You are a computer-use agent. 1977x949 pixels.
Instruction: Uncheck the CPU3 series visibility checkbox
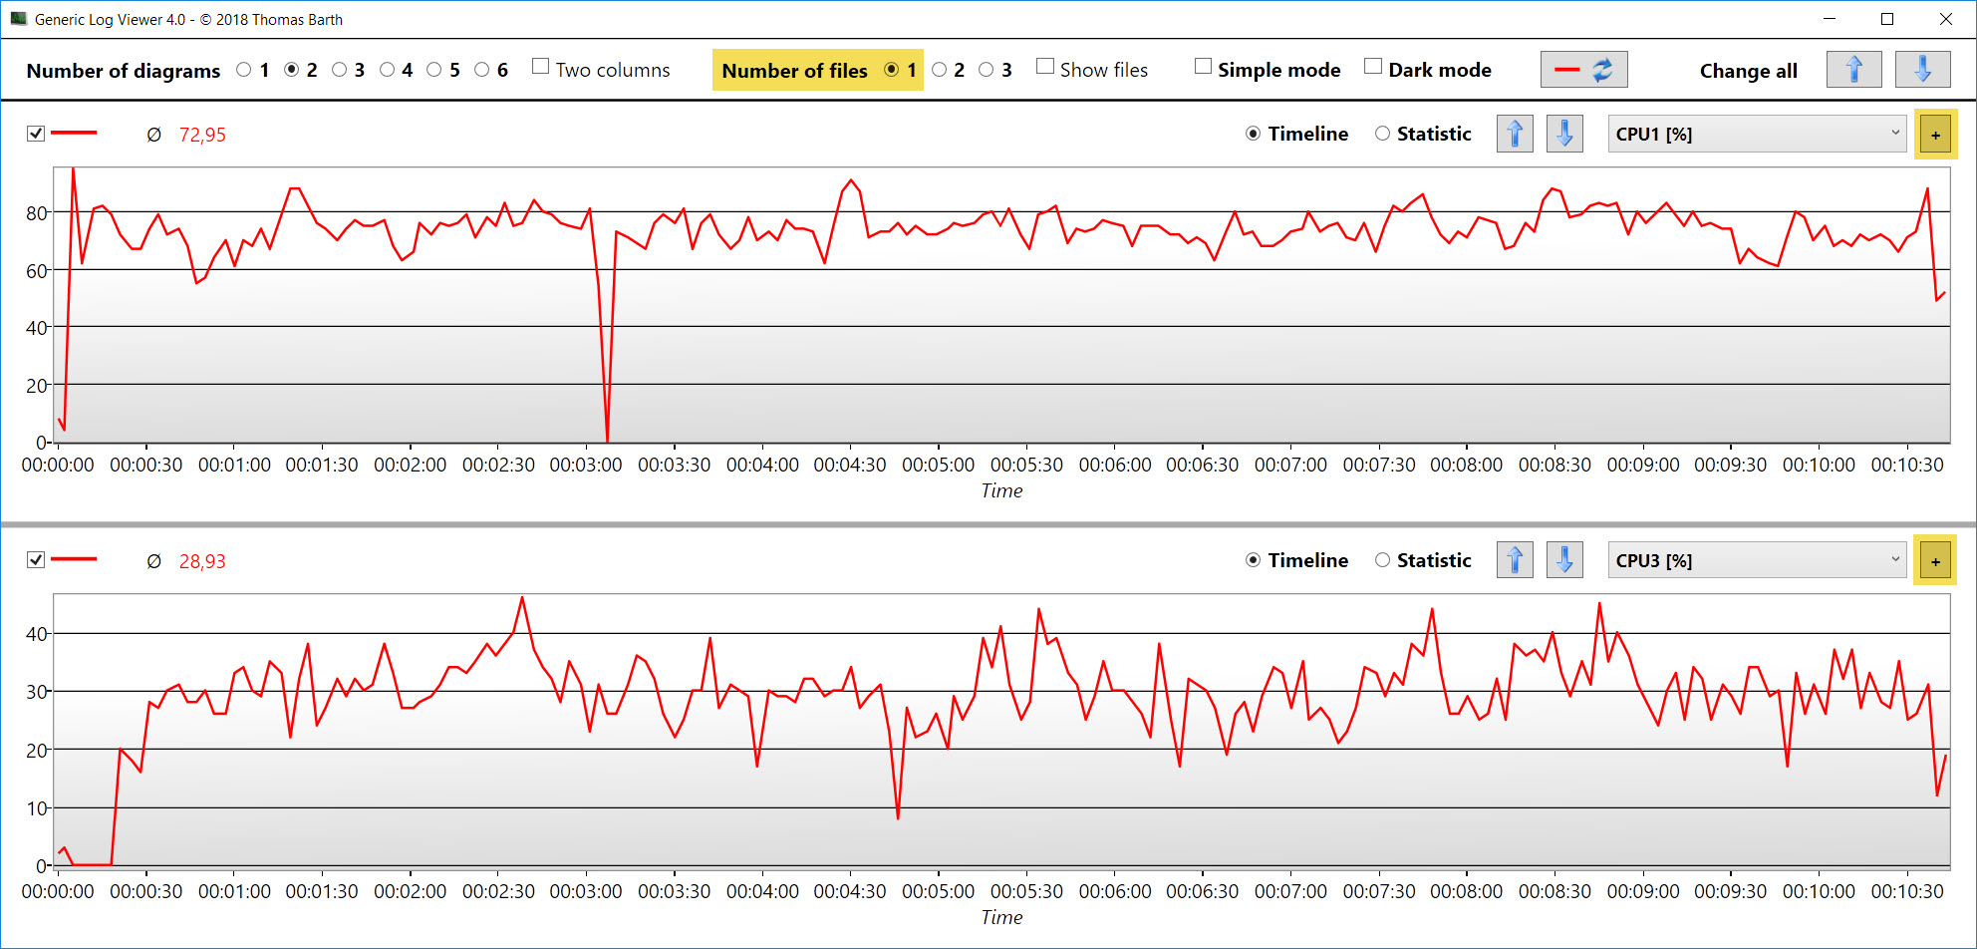point(36,559)
